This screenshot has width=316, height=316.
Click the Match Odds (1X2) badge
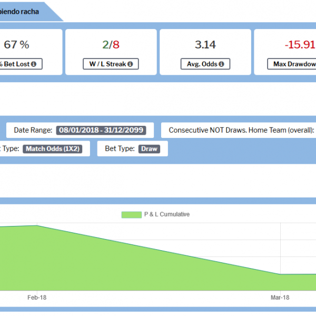point(52,149)
